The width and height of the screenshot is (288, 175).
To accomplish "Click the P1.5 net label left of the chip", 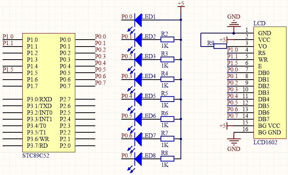I will [8, 69].
